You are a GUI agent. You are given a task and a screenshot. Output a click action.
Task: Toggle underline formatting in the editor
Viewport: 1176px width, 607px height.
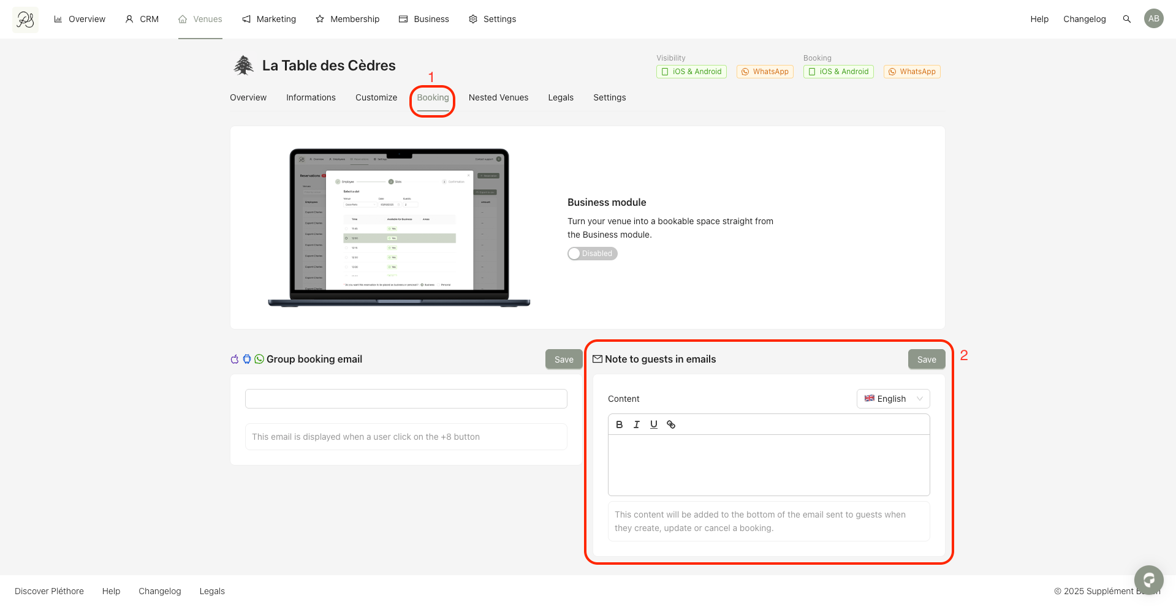(x=654, y=424)
